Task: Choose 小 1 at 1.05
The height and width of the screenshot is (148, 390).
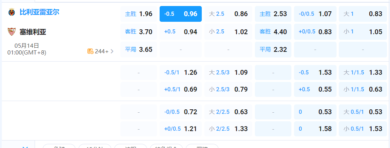Action: 363,32
